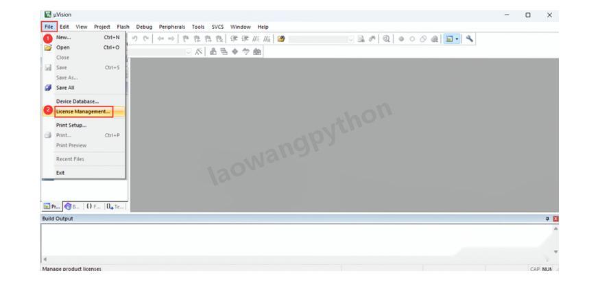Switch to the Templates (Te...) tab
Image resolution: width=600 pixels, height=282 pixels.
115,207
